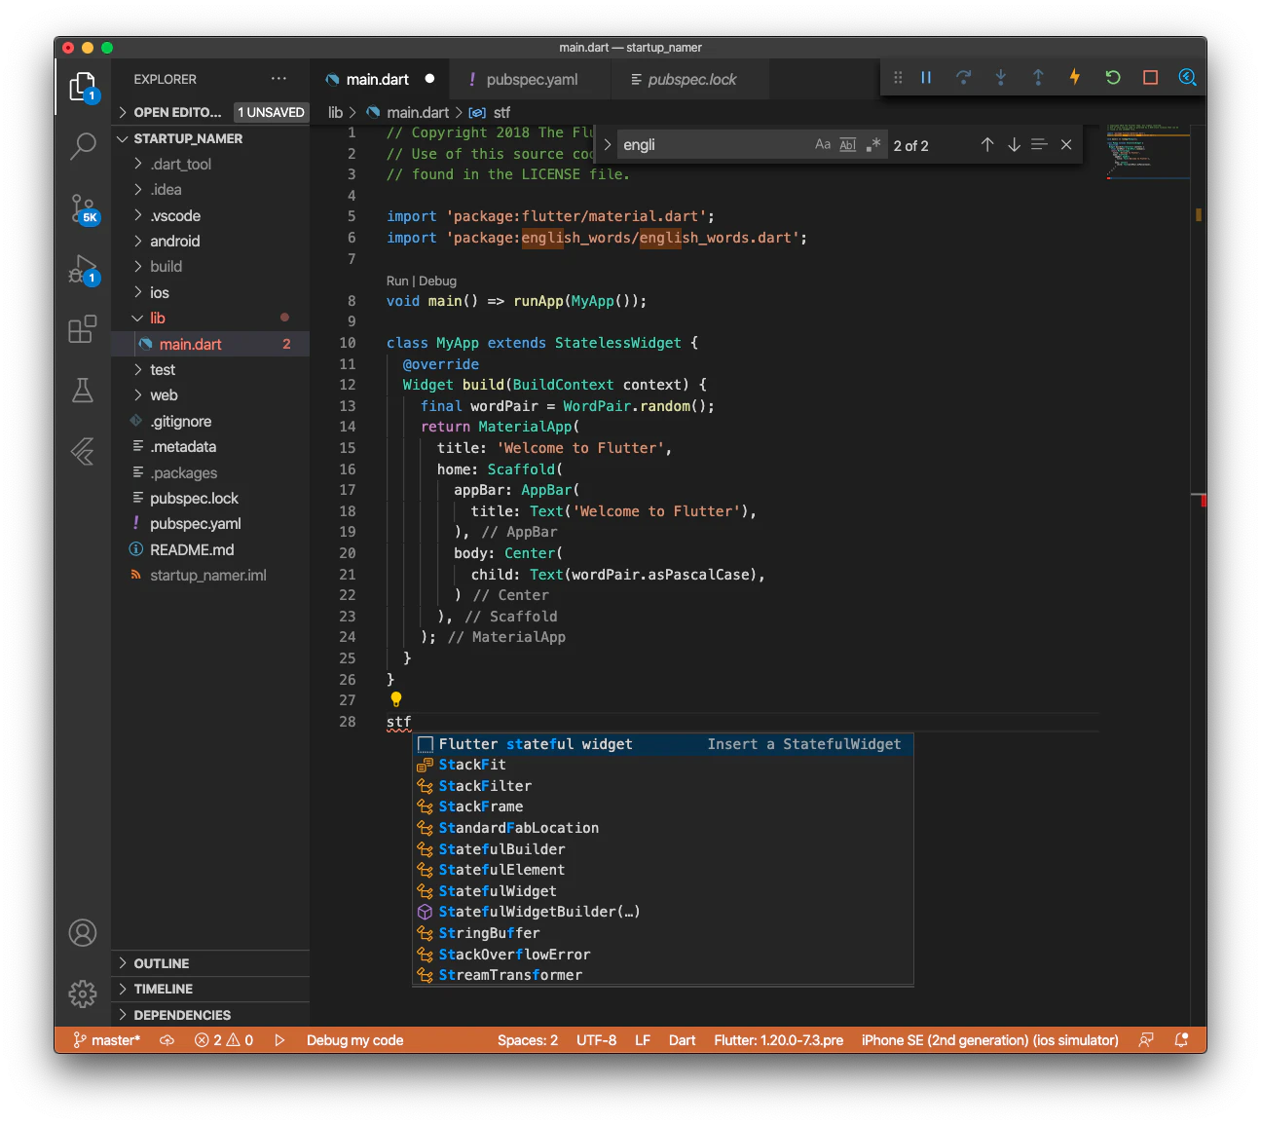Viewport: 1261px width, 1125px height.
Task: Expand the OUTLINE section
Action: pyautogui.click(x=162, y=963)
